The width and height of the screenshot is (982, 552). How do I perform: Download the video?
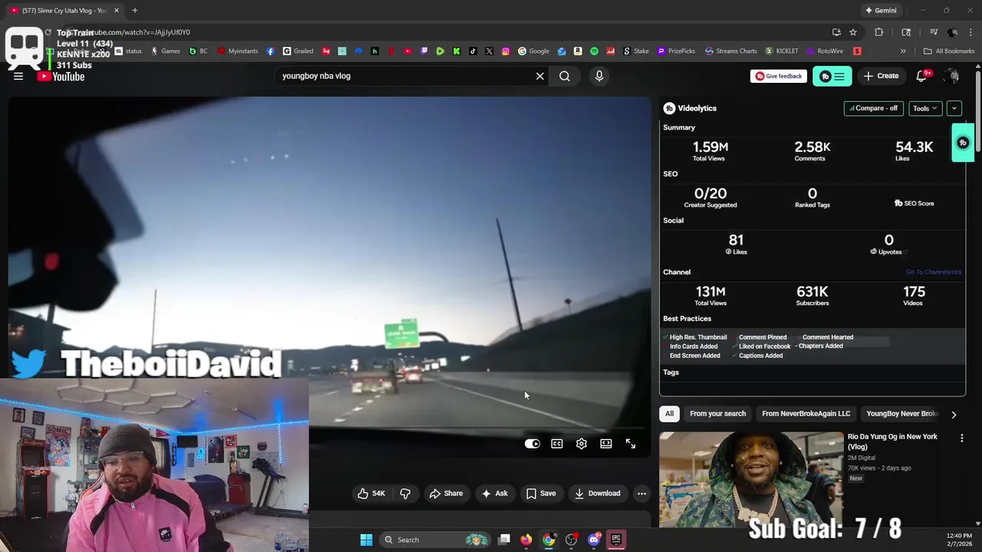click(598, 494)
